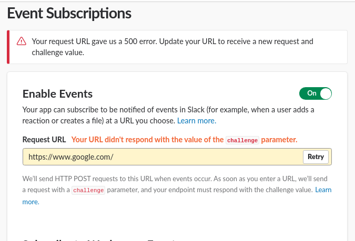Click the gray 'We'll send HTTP POST requests' help text

177,190
